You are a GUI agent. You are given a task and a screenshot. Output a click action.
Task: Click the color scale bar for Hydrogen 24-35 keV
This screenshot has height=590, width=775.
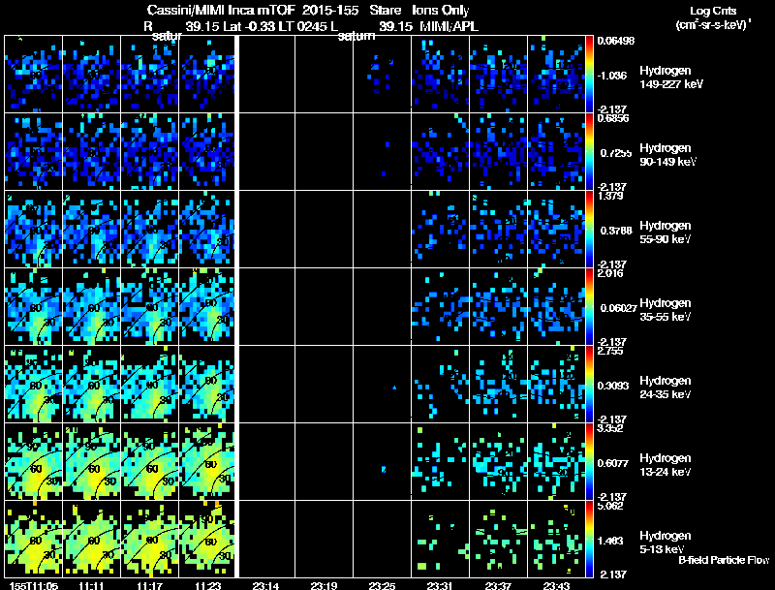(589, 384)
